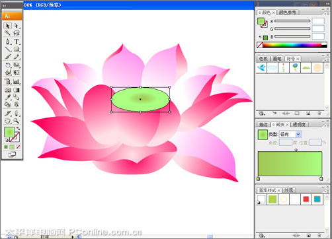Reset to default fill and stroke
The height and width of the screenshot is (239, 332).
[7, 140]
